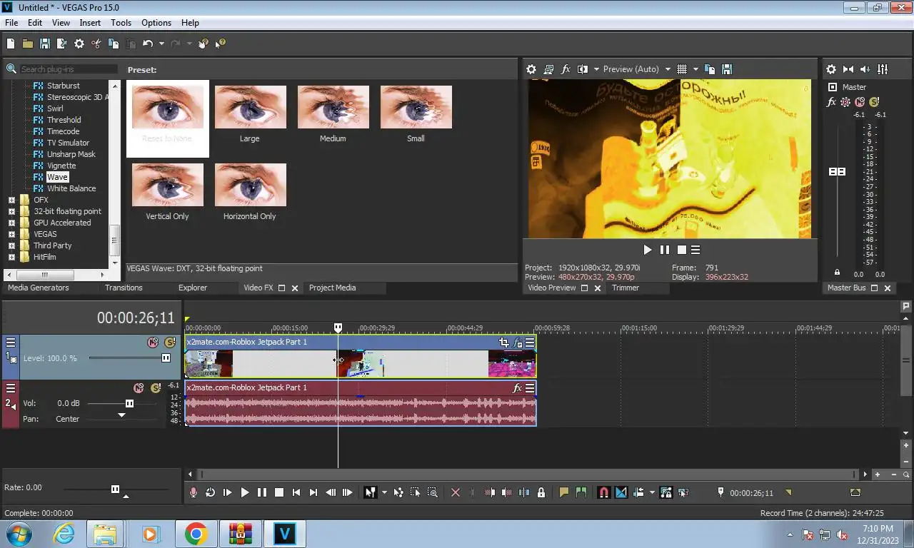Switch to the Media Generators tab

[x=39, y=288]
